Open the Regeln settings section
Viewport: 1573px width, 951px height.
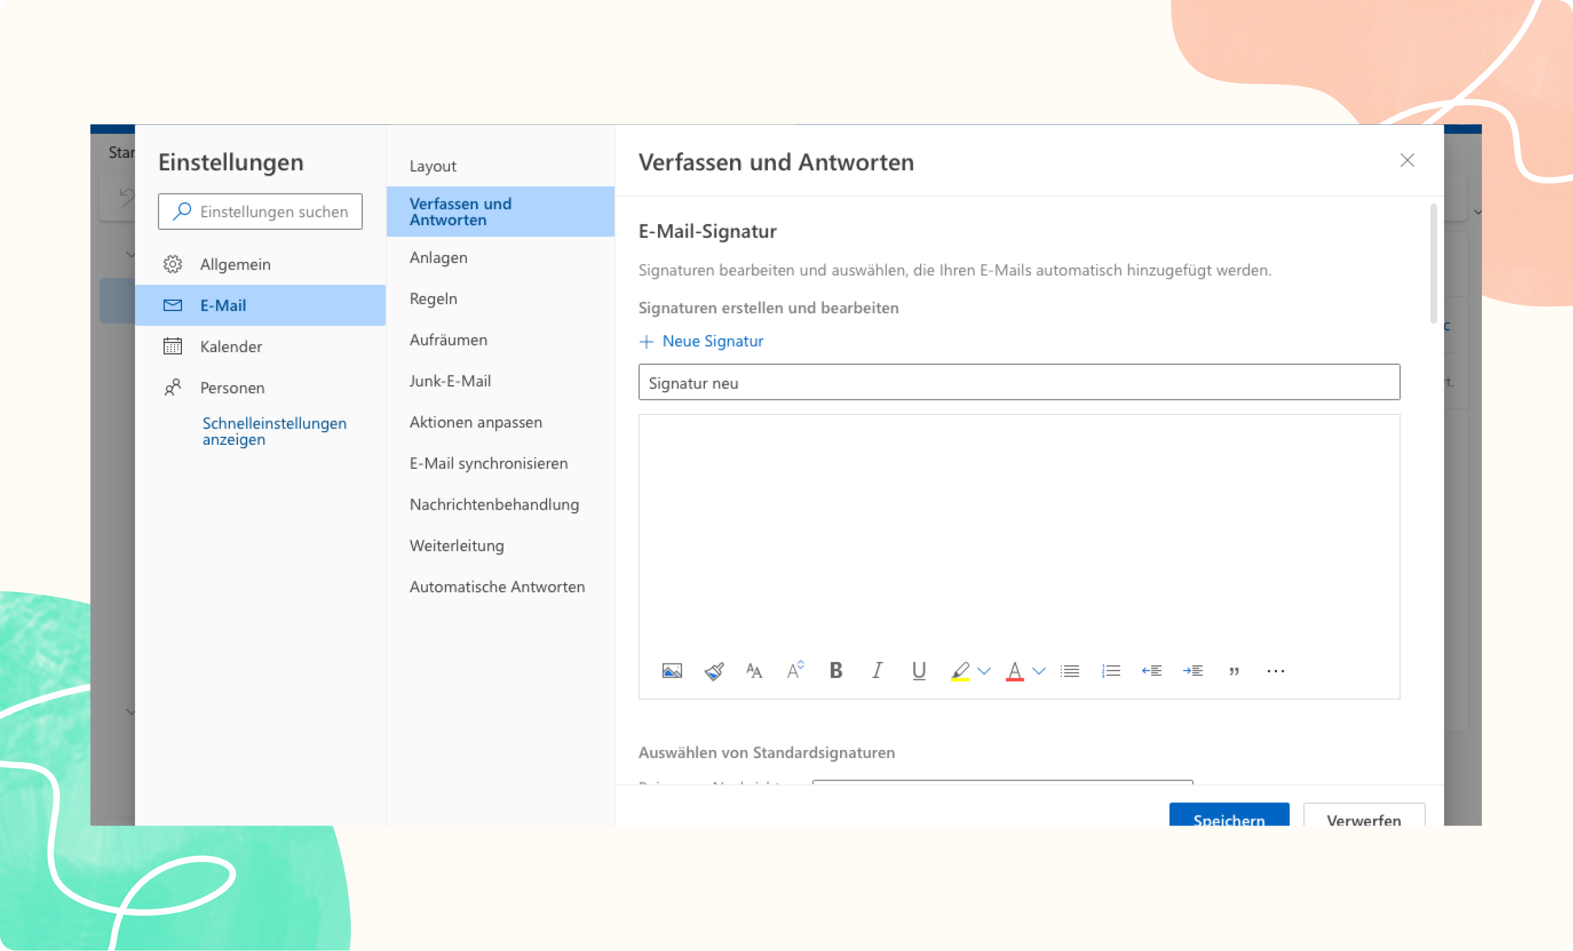coord(433,299)
